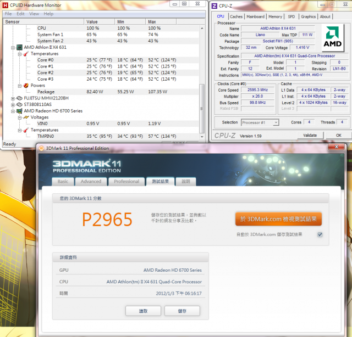The width and height of the screenshot is (352, 337).
Task: Collapse the CPU Temperatures tree node
Action: [20, 54]
